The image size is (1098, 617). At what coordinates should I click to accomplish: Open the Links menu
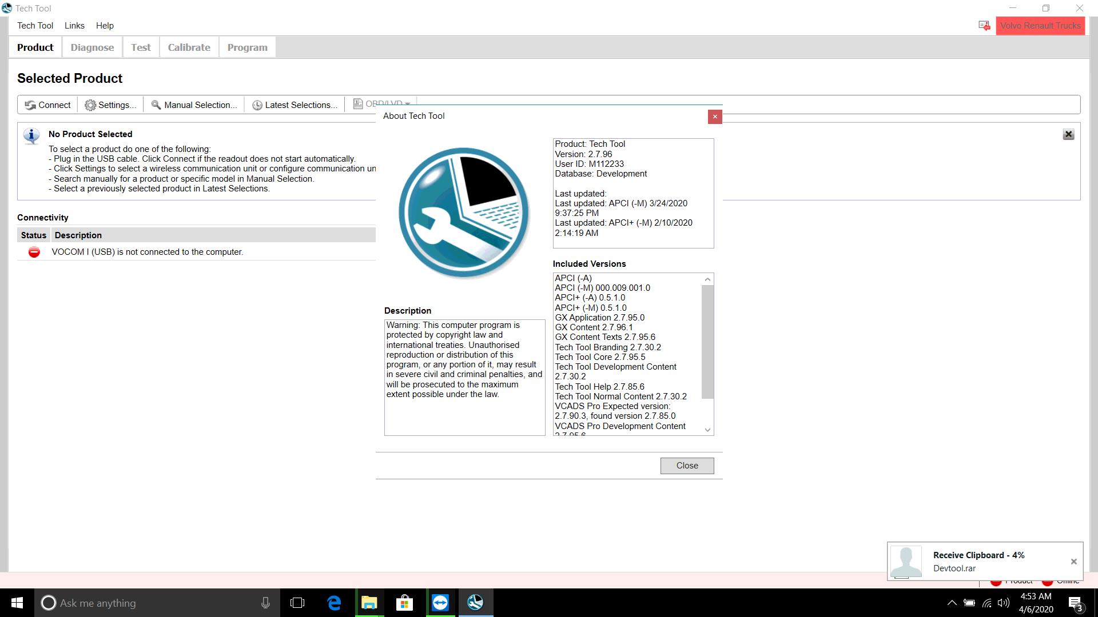[x=74, y=26]
